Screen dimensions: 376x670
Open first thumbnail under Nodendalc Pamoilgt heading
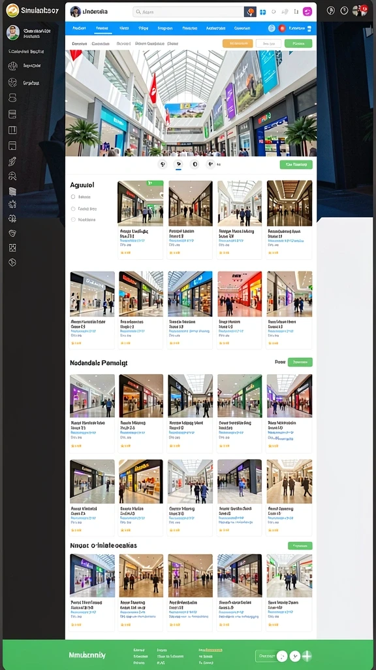pyautogui.click(x=92, y=396)
